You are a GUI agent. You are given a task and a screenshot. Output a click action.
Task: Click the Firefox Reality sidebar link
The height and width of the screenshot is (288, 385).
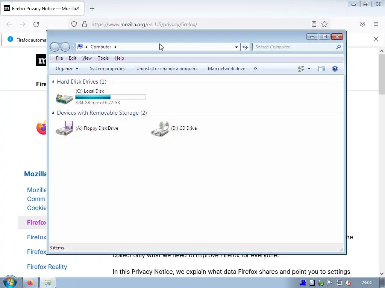coord(47,267)
